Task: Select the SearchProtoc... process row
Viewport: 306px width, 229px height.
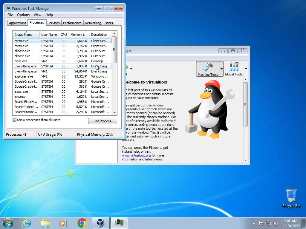Action: 62,112
